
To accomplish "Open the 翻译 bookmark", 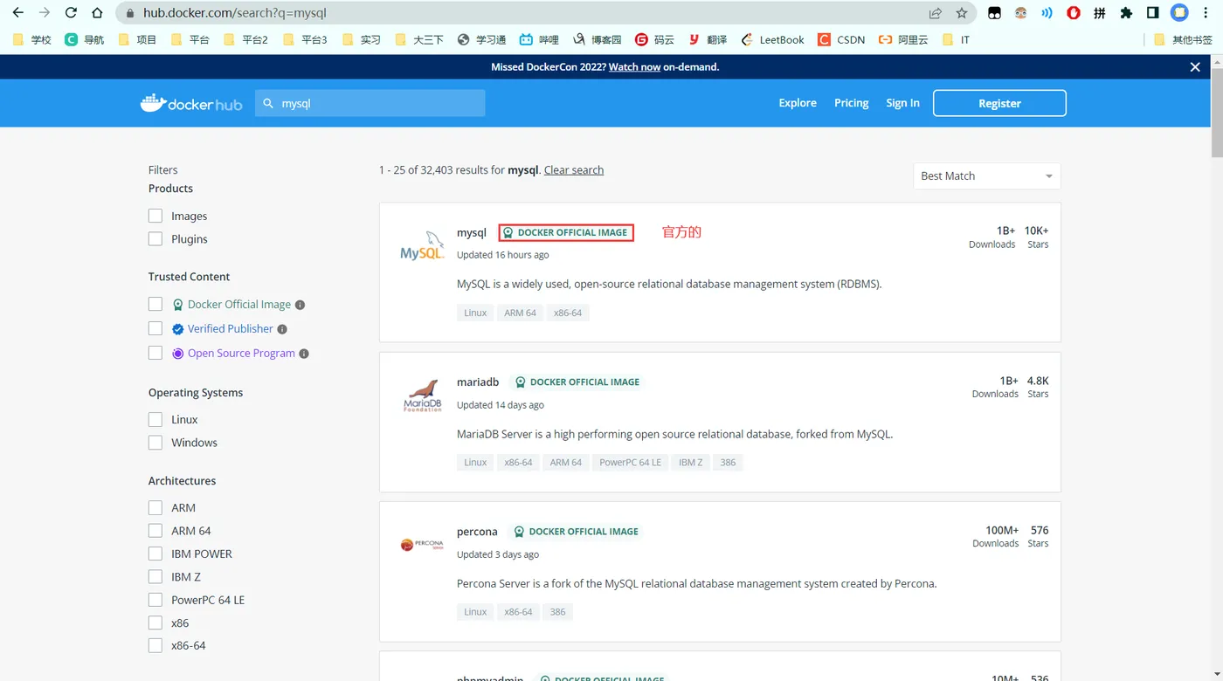I will pyautogui.click(x=708, y=39).
